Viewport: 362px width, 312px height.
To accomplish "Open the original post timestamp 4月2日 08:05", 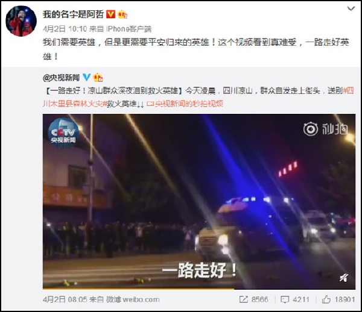I will click(x=65, y=299).
